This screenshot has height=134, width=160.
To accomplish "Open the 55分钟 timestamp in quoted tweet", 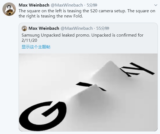I will click(x=103, y=28).
